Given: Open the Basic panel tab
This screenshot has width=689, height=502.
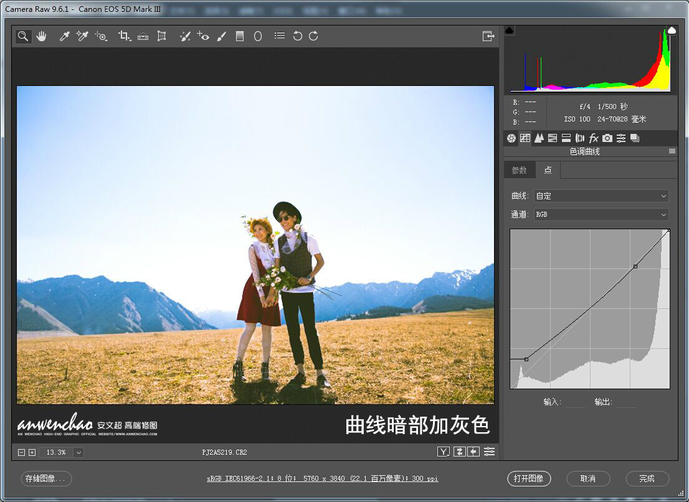Looking at the screenshot, I should (511, 138).
